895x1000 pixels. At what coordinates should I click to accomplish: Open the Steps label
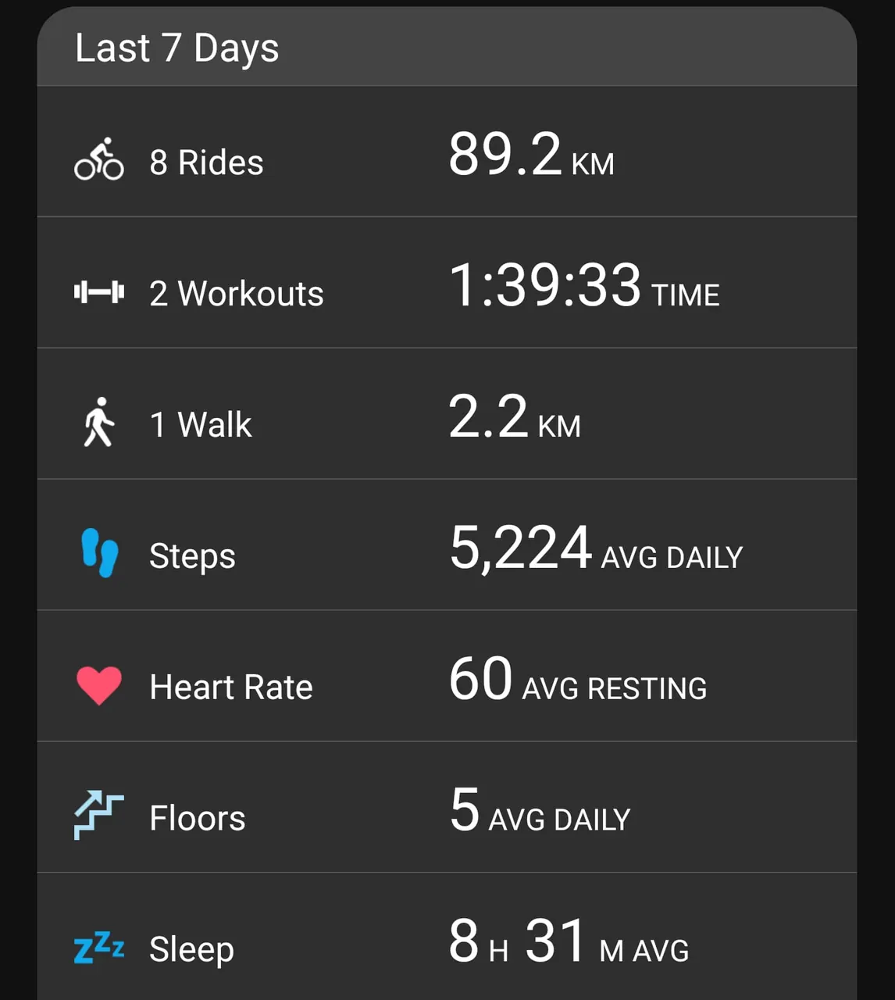point(192,556)
